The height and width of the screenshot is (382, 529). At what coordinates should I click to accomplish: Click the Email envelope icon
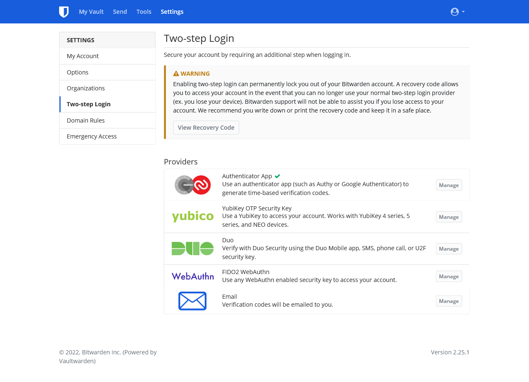(193, 301)
